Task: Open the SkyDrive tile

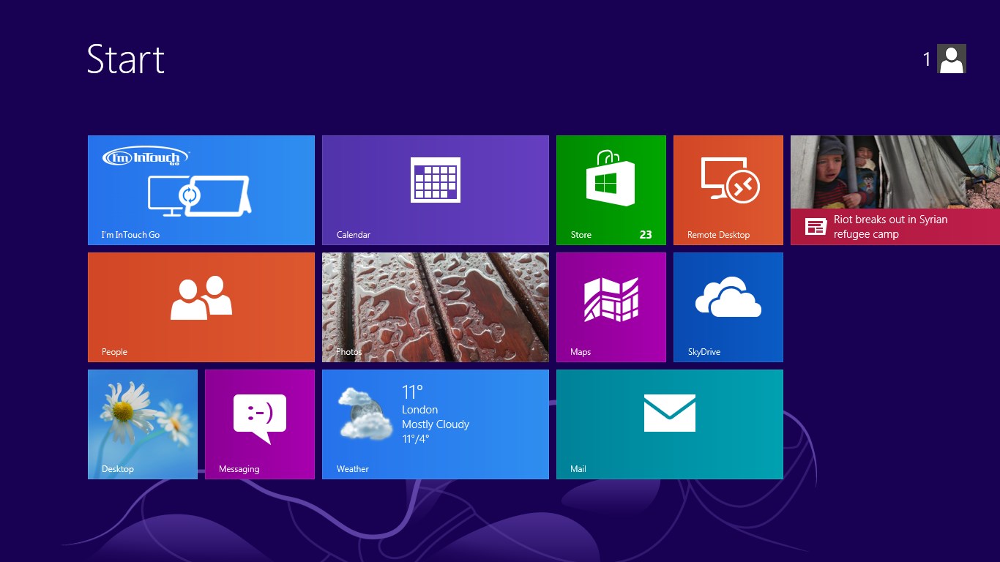Action: [728, 307]
